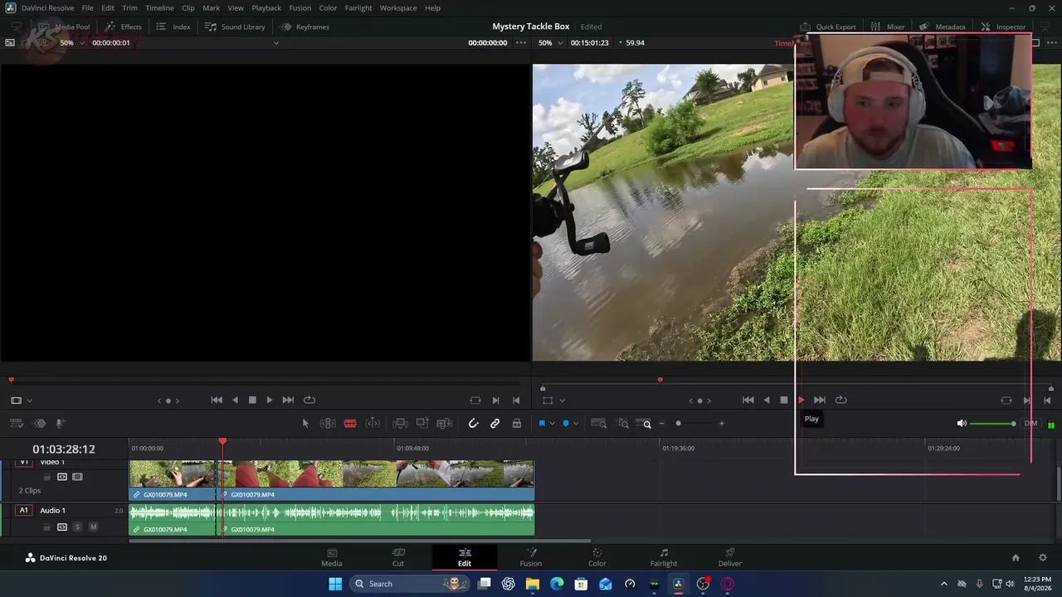Click the keyframe diamond icon in timeline toolbar
Screen dimensions: 1062x597
pos(39,424)
